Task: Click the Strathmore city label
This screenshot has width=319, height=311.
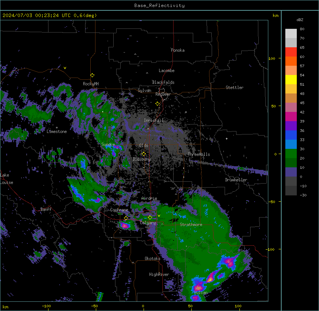Action: tap(191, 225)
